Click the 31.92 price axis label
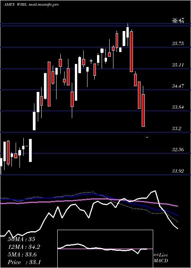Screen dimensions: 191x268 [x=178, y=171]
